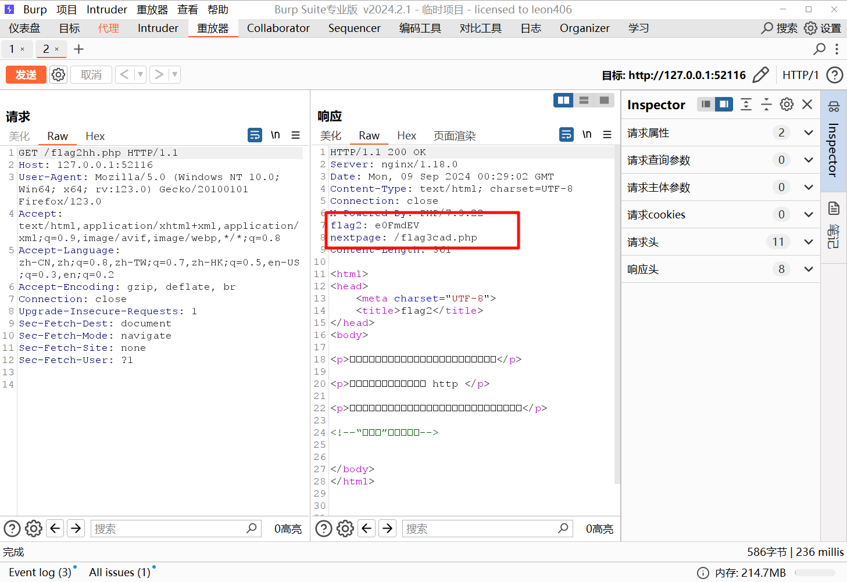Click search magnifier in repeater tab bar

[x=820, y=49]
